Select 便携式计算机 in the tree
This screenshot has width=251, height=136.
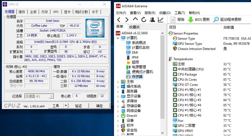tap(139, 72)
